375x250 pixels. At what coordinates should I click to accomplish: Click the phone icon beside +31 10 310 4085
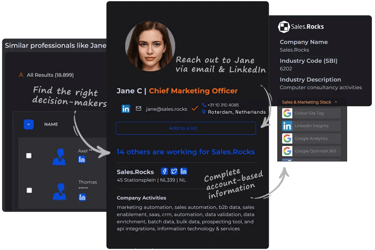pos(204,105)
